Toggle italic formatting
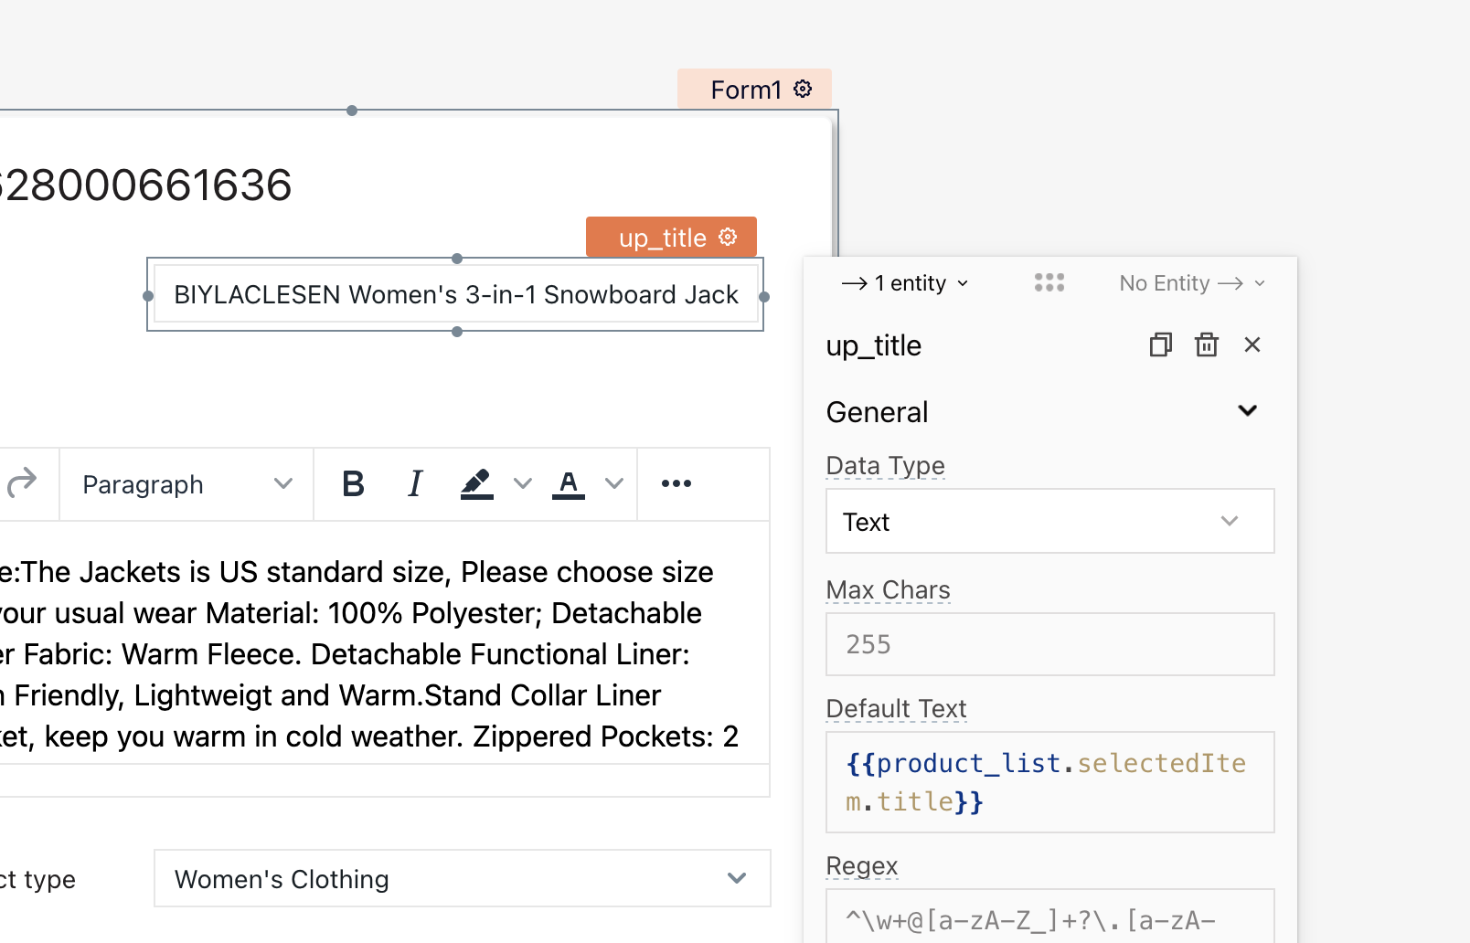This screenshot has height=943, width=1470. click(x=415, y=483)
